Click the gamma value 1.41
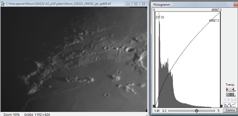 [157, 111]
